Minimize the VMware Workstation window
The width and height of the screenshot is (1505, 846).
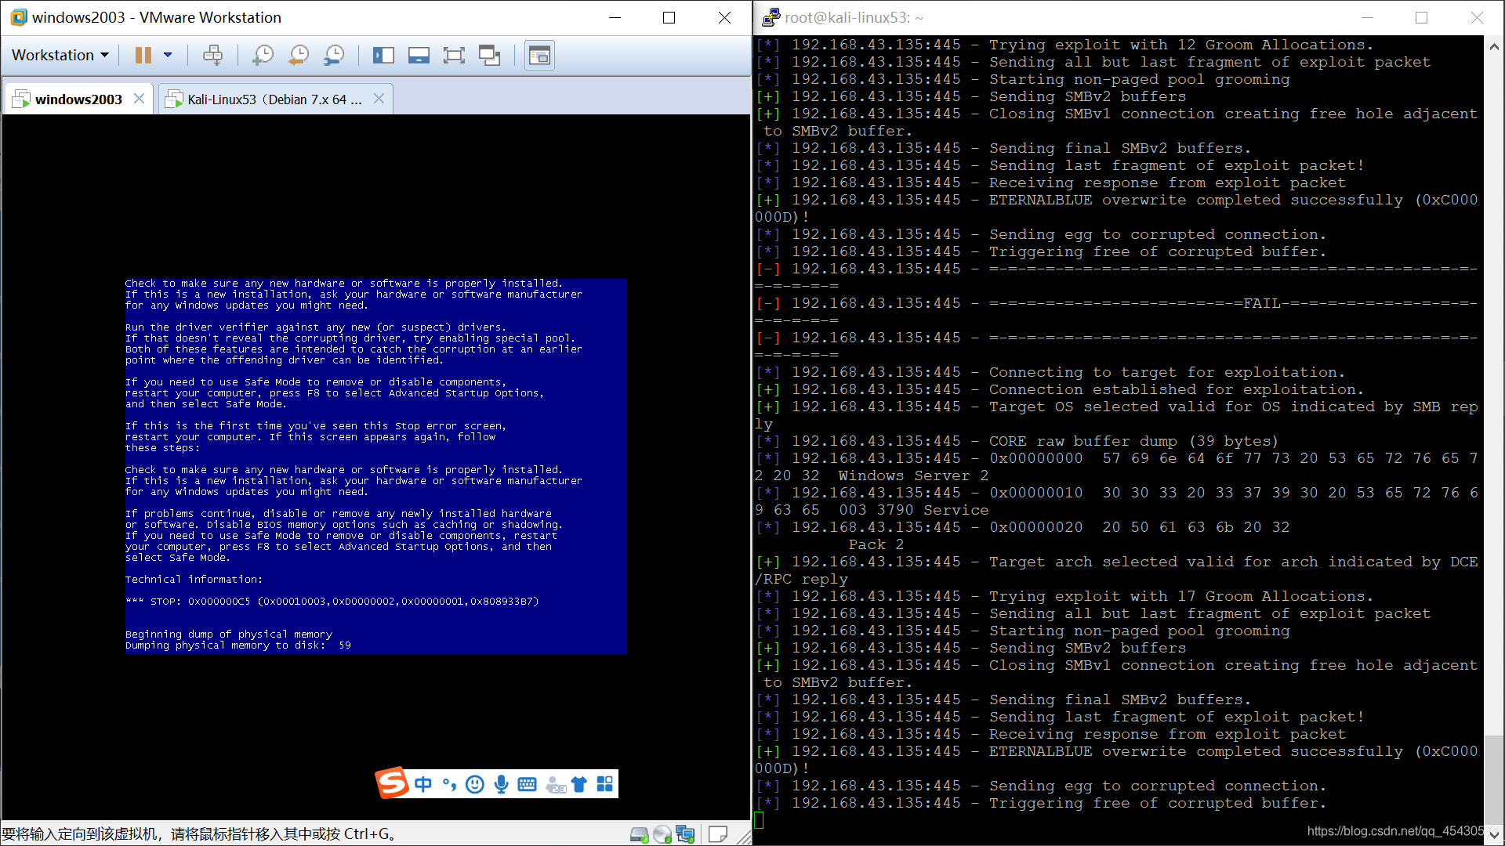pyautogui.click(x=615, y=17)
